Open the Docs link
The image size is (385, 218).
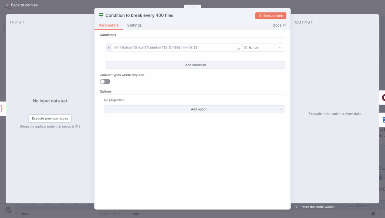279,25
